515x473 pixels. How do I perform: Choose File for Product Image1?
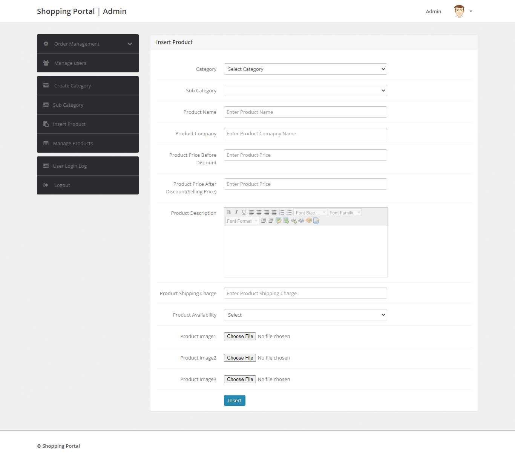tap(239, 336)
